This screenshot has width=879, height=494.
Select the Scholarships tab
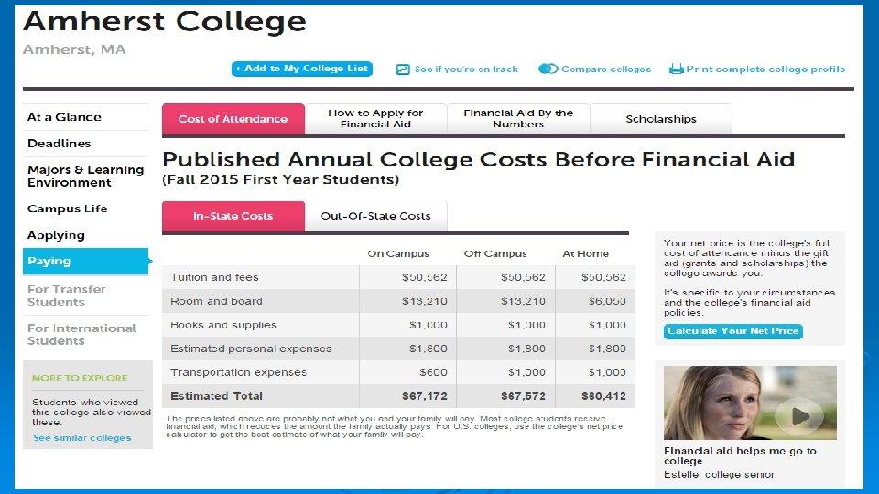coord(660,119)
